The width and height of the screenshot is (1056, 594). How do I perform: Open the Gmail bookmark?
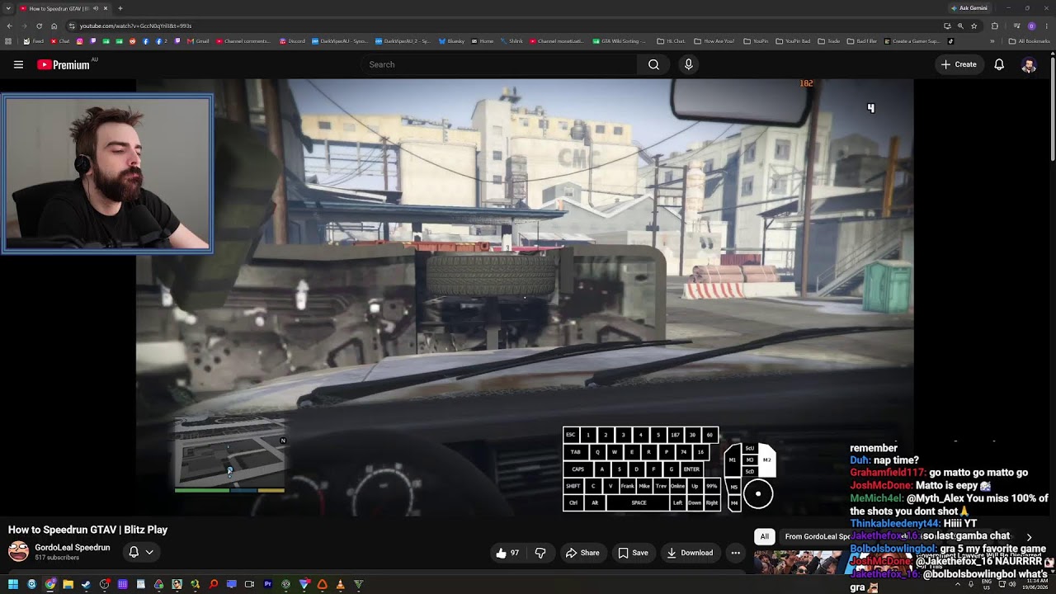click(197, 40)
